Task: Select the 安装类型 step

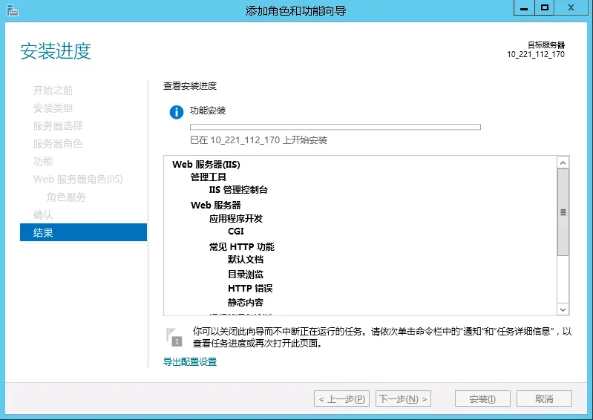Action: pyautogui.click(x=53, y=108)
